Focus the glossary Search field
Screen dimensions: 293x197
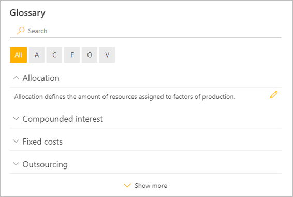click(x=145, y=31)
